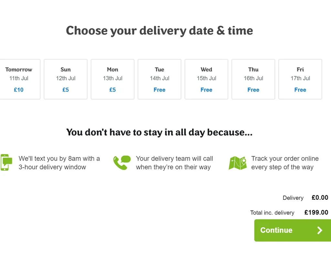Click 'Your delivery team will call' text
331x259 pixels.
click(x=174, y=159)
